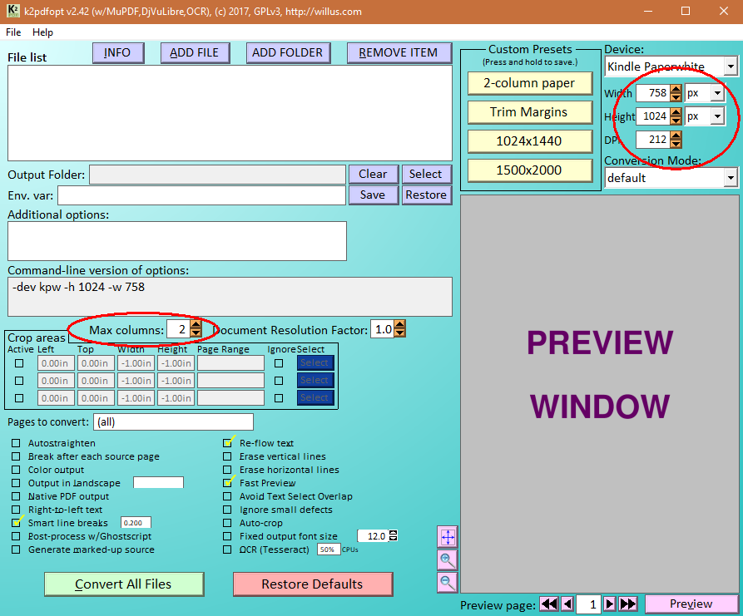Click the zoom in magnifier icon
The image size is (743, 616).
[448, 560]
